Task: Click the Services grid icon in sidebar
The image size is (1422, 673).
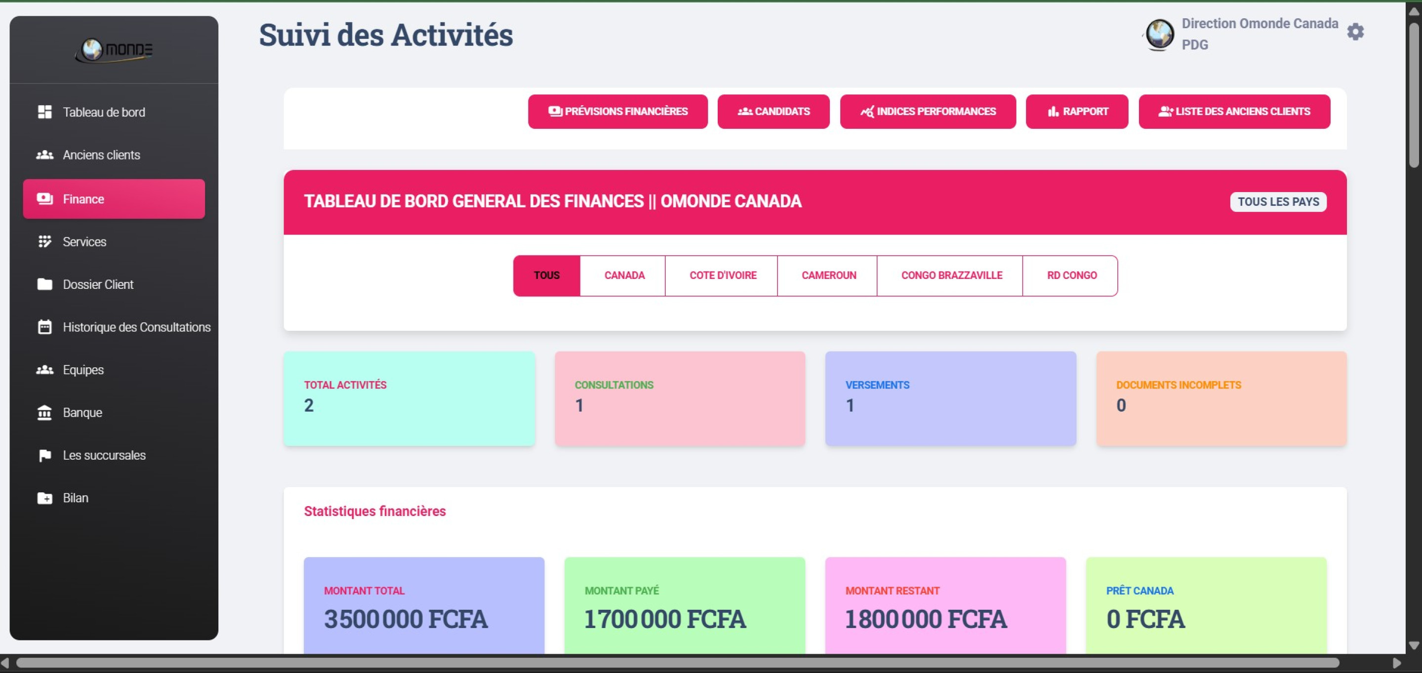Action: [x=45, y=241]
